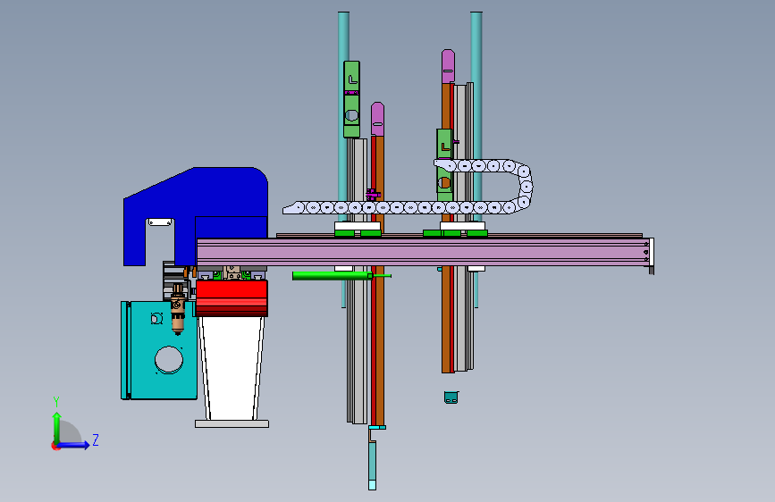
Task: Select the large round hole in teal box
Action: point(169,359)
